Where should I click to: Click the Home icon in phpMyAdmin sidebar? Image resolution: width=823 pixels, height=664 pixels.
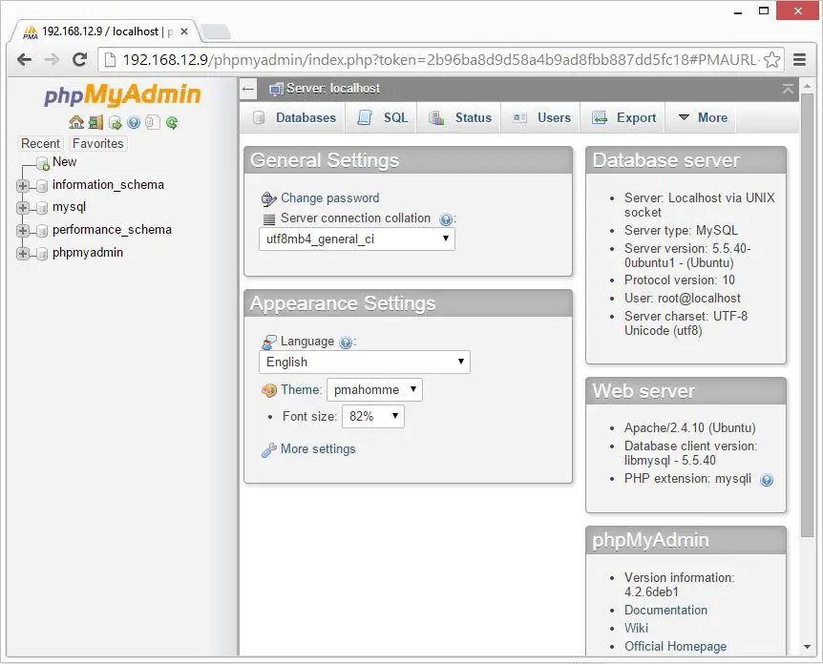[x=76, y=122]
